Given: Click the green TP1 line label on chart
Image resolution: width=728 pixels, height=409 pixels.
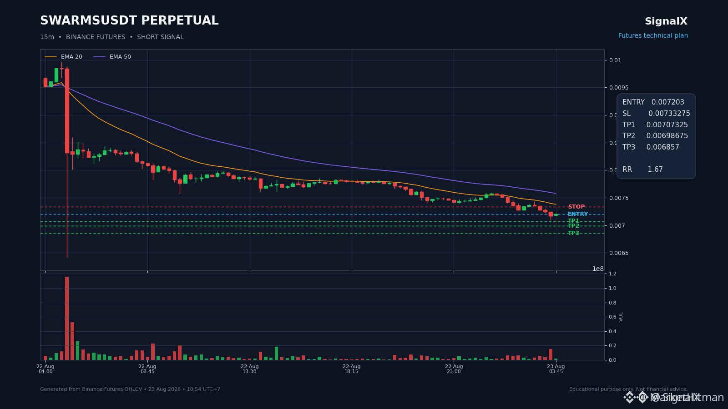Looking at the screenshot, I should (573, 221).
